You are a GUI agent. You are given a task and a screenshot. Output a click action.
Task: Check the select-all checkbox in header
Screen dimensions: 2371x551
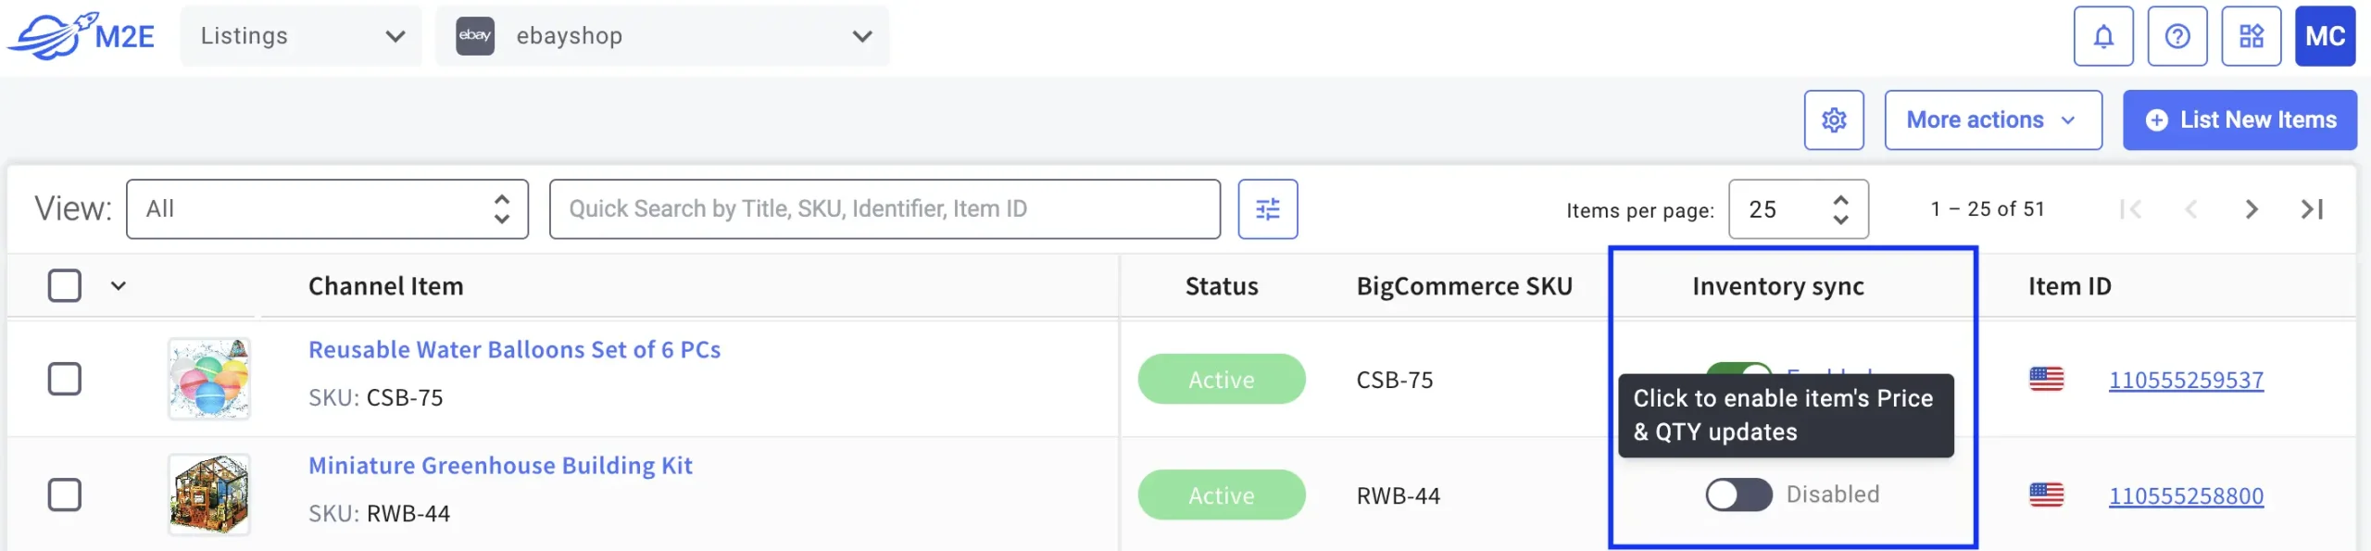coord(65,285)
